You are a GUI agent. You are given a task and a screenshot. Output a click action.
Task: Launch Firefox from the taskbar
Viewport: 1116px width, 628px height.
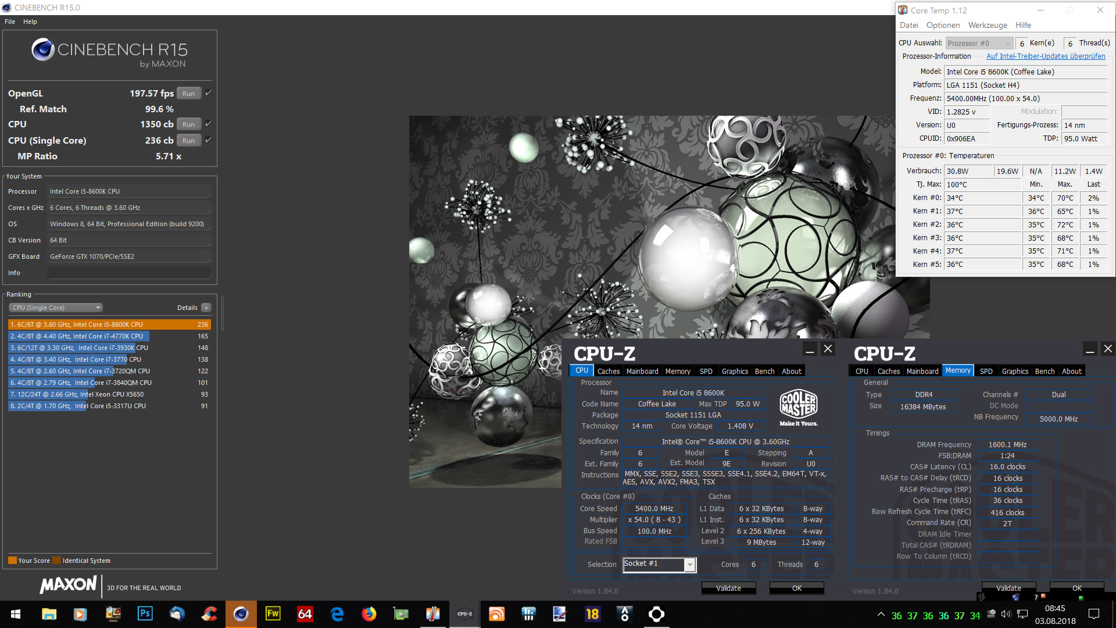tap(369, 614)
